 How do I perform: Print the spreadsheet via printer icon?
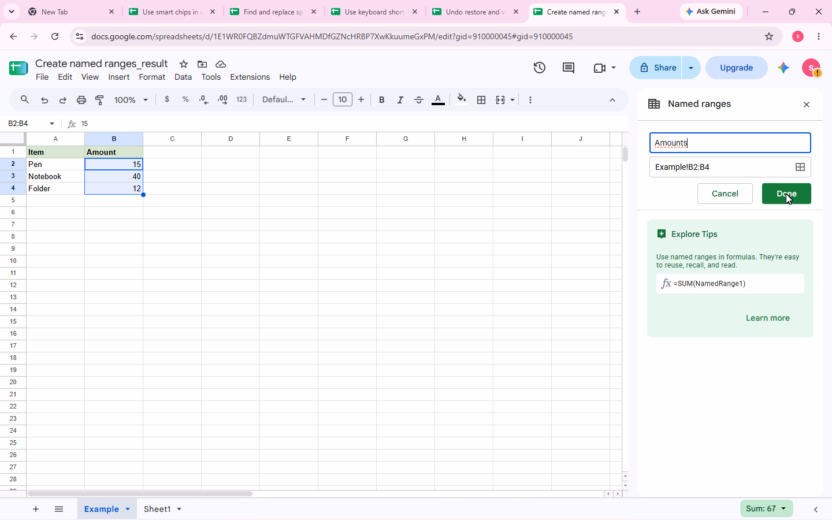[x=81, y=100]
